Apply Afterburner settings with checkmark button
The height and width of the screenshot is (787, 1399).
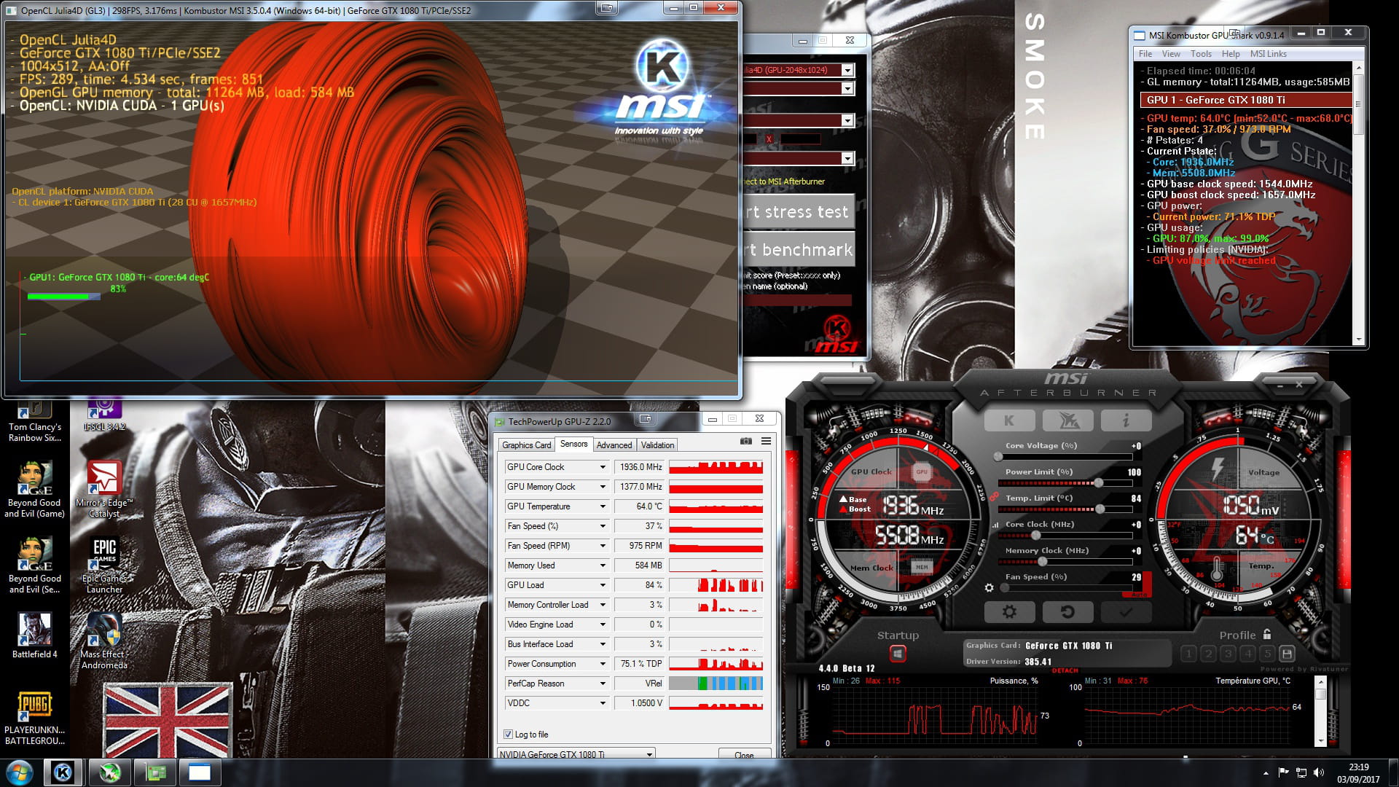[1126, 612]
